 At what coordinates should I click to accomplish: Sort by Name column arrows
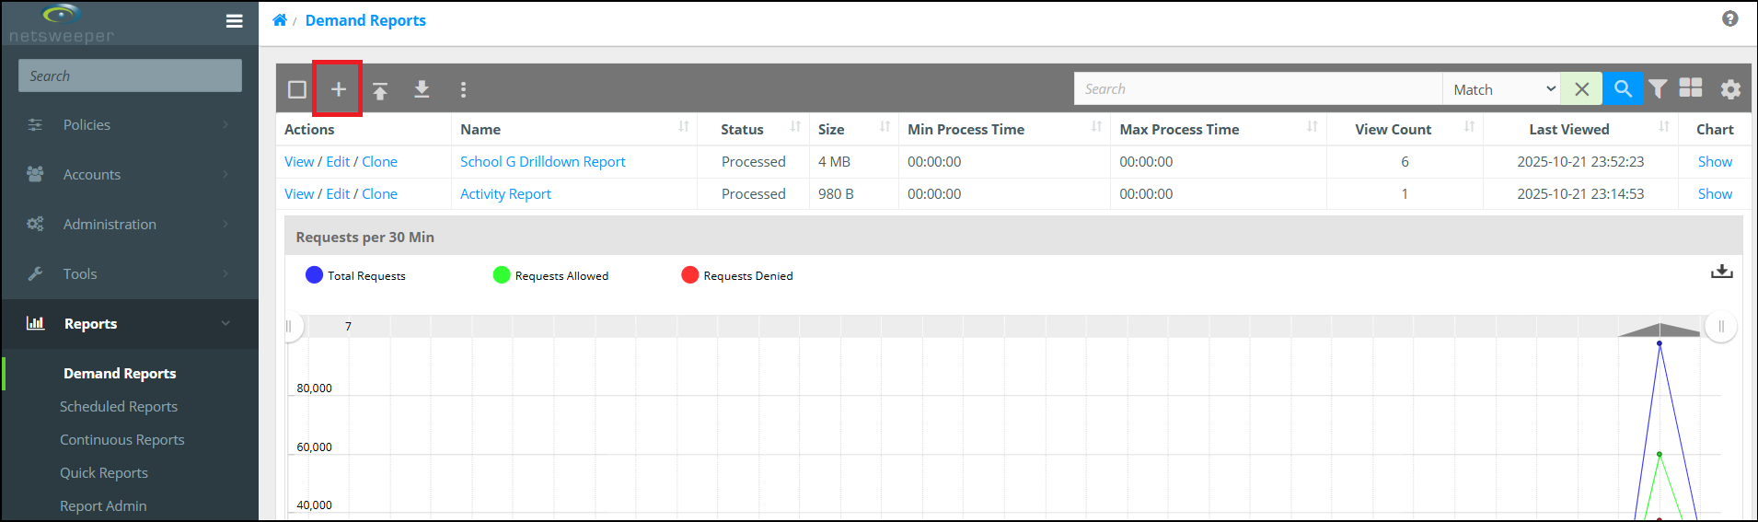pyautogui.click(x=684, y=127)
